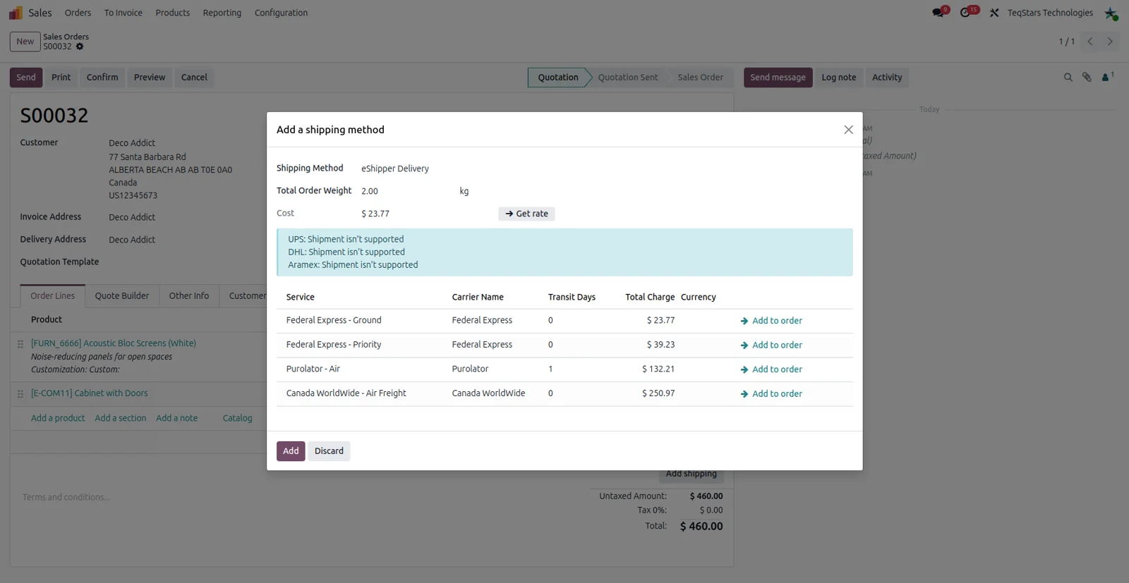1129x583 pixels.
Task: Go to the previous record arrow
Action: coord(1090,42)
